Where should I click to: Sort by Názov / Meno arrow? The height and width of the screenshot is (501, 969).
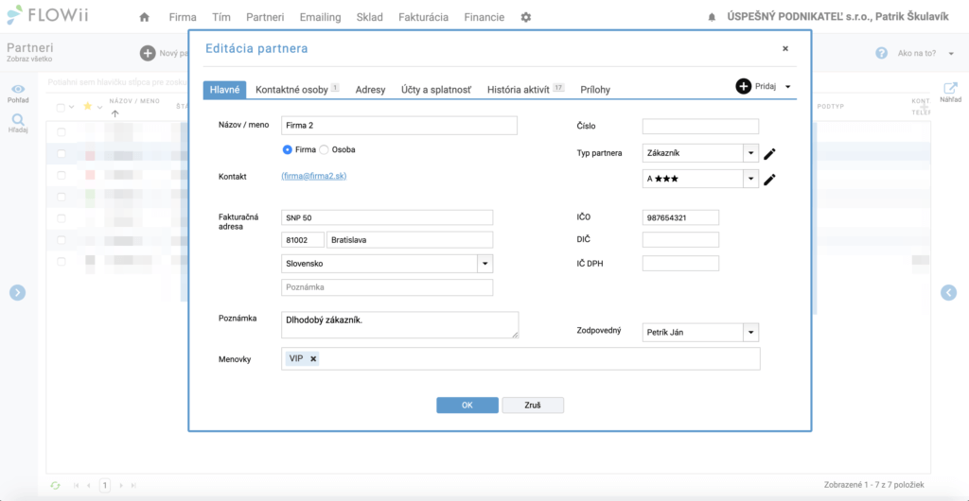(x=115, y=113)
